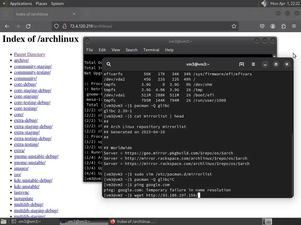301x225 pixels.
Task: Open the core-staging-debug/ link
Action: tap(33, 91)
